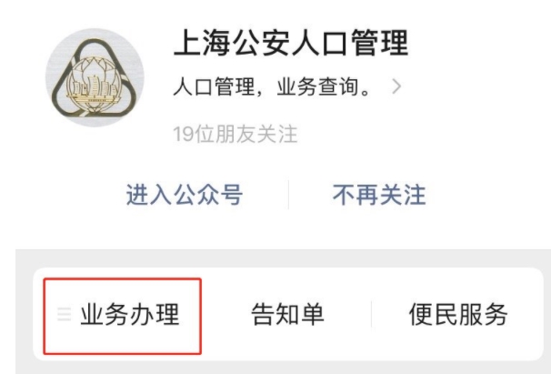Viewport: 551px width, 374px height.
Task: Click the sailboat and magnolia emblem in the avatar
Action: (93, 85)
